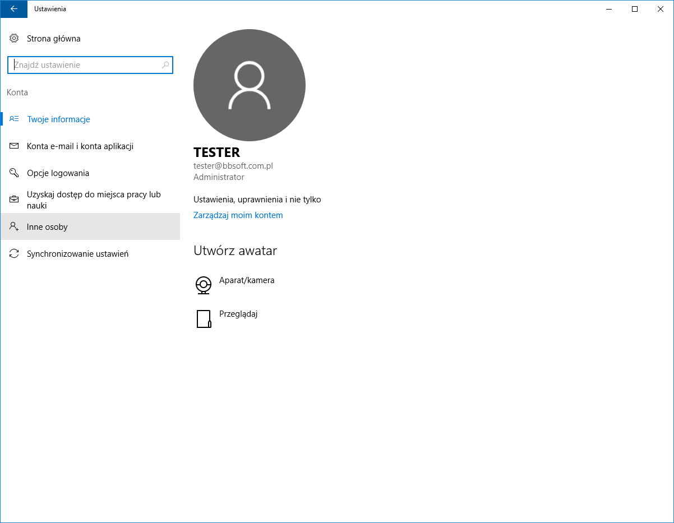Focus the Znajdź ustawienie search field
This screenshot has width=674, height=523.
[84, 65]
